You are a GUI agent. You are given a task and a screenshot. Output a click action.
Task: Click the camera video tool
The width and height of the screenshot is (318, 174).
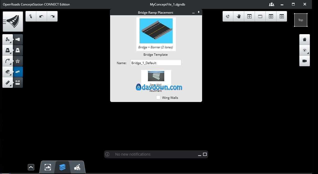pos(305,61)
